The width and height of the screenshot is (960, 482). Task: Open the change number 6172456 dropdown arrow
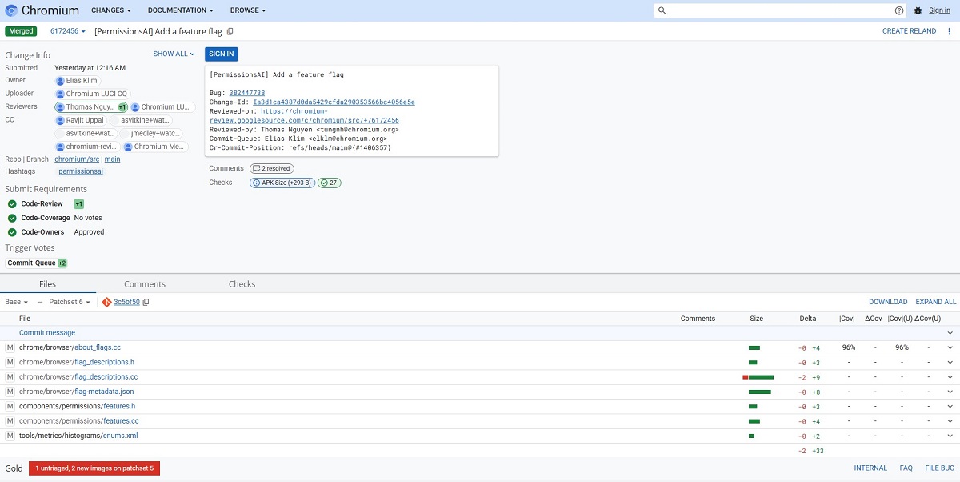[83, 31]
